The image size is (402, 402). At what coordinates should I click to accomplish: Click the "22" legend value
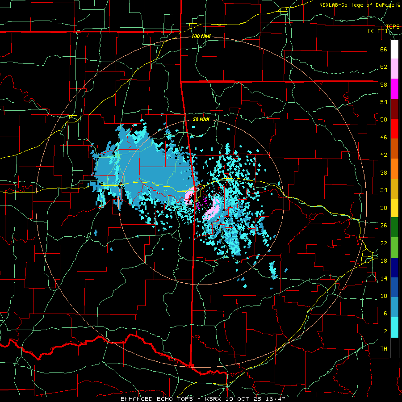[384, 243]
